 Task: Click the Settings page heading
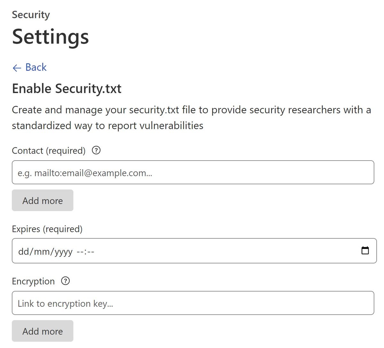tap(50, 36)
